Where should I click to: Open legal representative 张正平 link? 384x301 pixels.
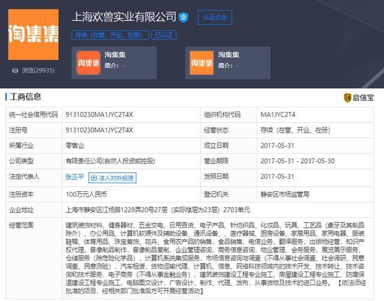(x=74, y=177)
